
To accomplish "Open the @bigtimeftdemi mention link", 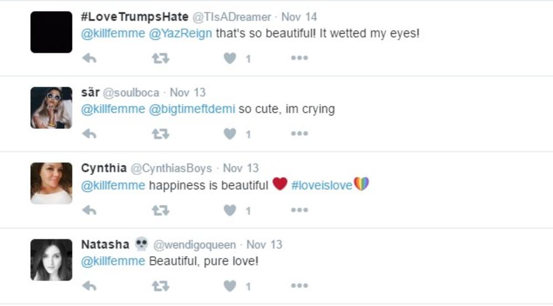I will (192, 109).
